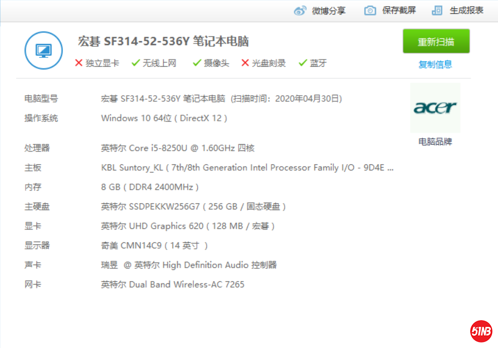The width and height of the screenshot is (498, 348).
Task: Click the Acer brand logo
Action: [435, 108]
